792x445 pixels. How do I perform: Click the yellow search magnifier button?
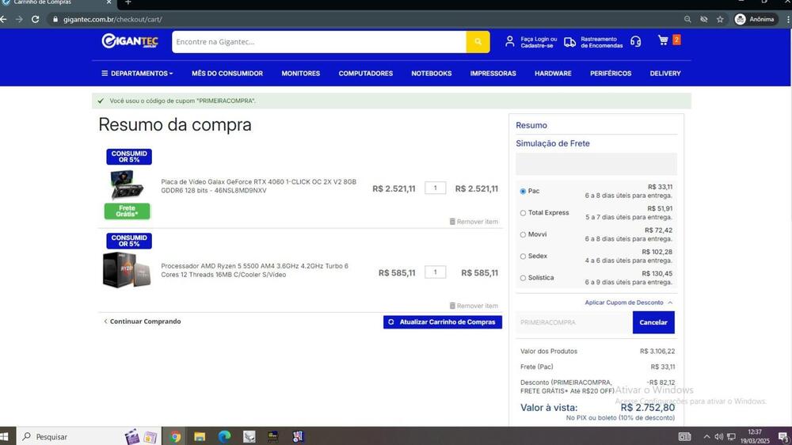[478, 42]
